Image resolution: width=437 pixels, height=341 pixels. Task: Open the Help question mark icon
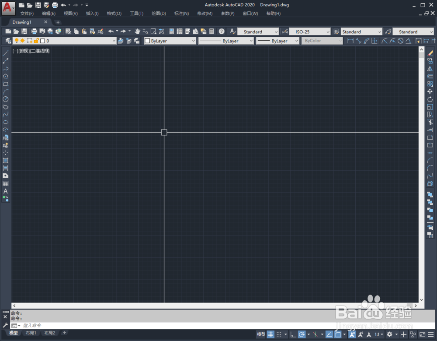(222, 32)
